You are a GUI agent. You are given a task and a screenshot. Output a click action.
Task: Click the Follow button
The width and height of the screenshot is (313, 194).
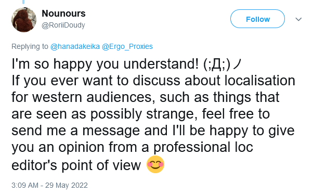point(257,19)
